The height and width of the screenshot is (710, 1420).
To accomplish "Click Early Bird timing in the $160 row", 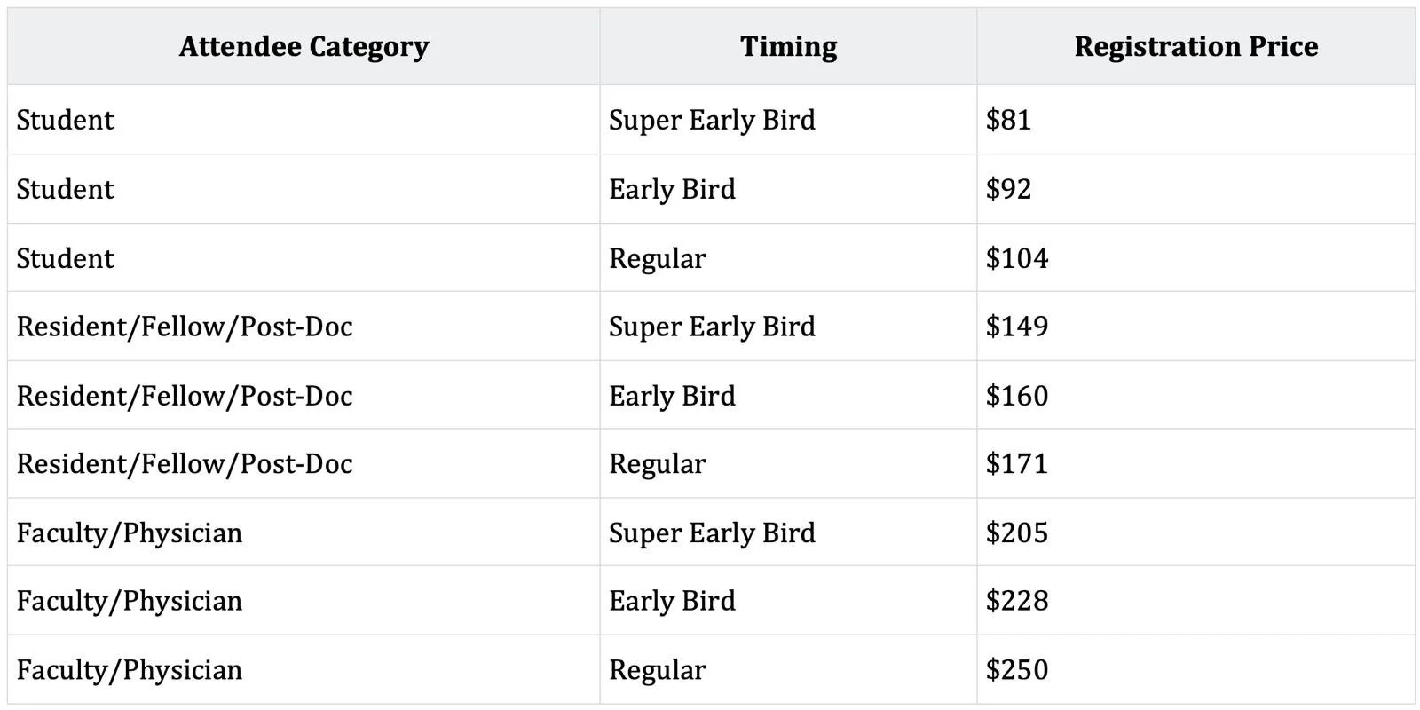I will (x=672, y=396).
